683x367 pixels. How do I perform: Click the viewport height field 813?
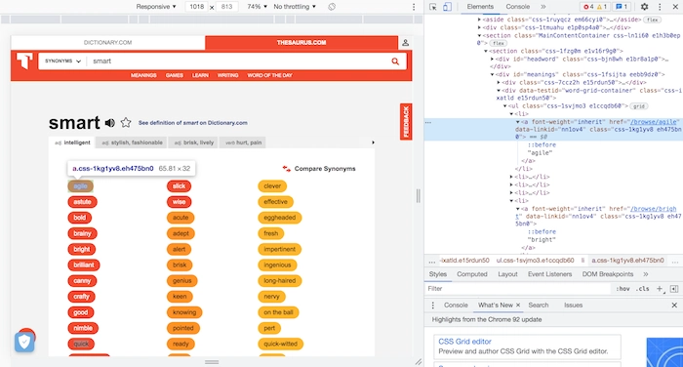point(227,7)
